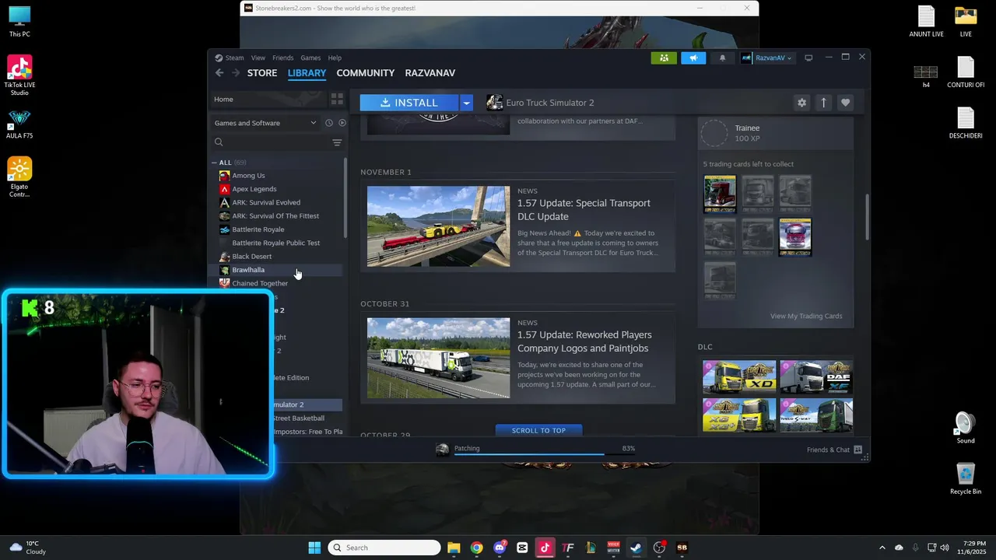Open game settings gear for Euro Truck Simulator 2
Image resolution: width=996 pixels, height=560 pixels.
click(801, 103)
